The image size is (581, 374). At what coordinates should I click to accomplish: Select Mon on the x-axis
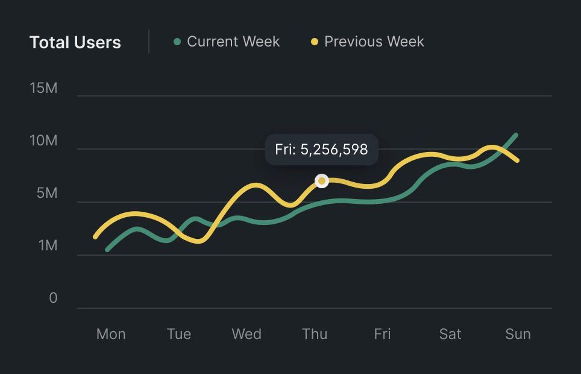(111, 334)
